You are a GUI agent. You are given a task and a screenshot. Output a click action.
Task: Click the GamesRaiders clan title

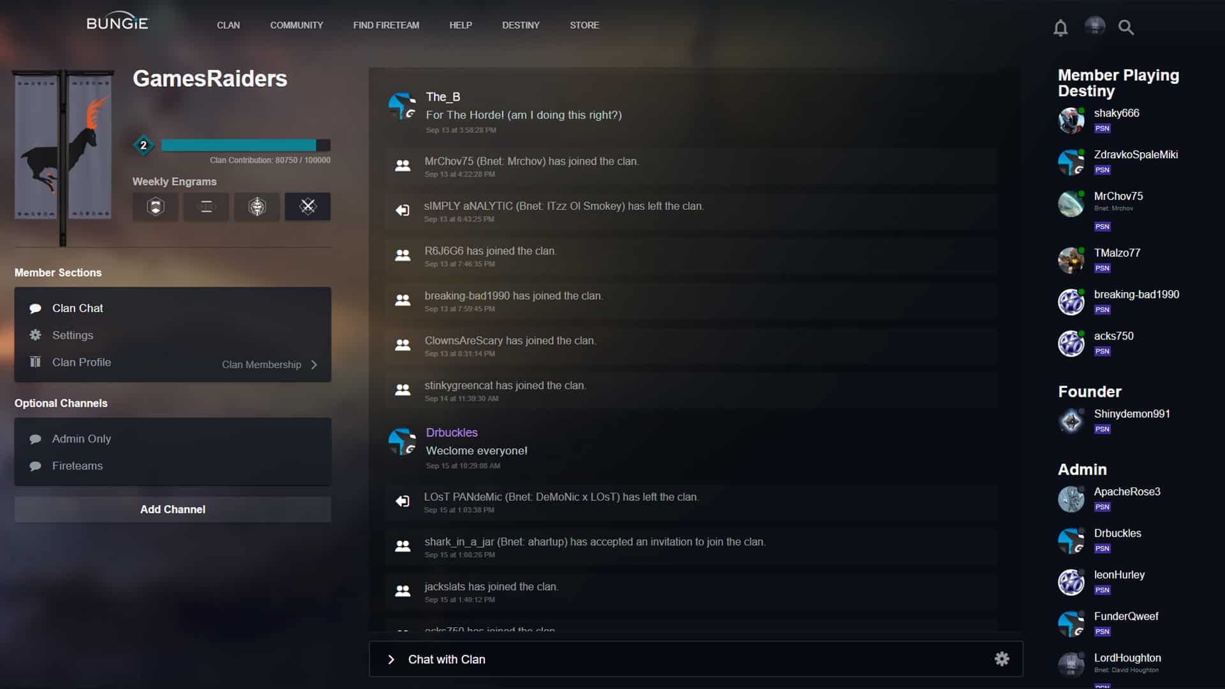[210, 79]
